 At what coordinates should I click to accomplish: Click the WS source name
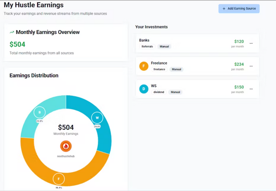154,86
